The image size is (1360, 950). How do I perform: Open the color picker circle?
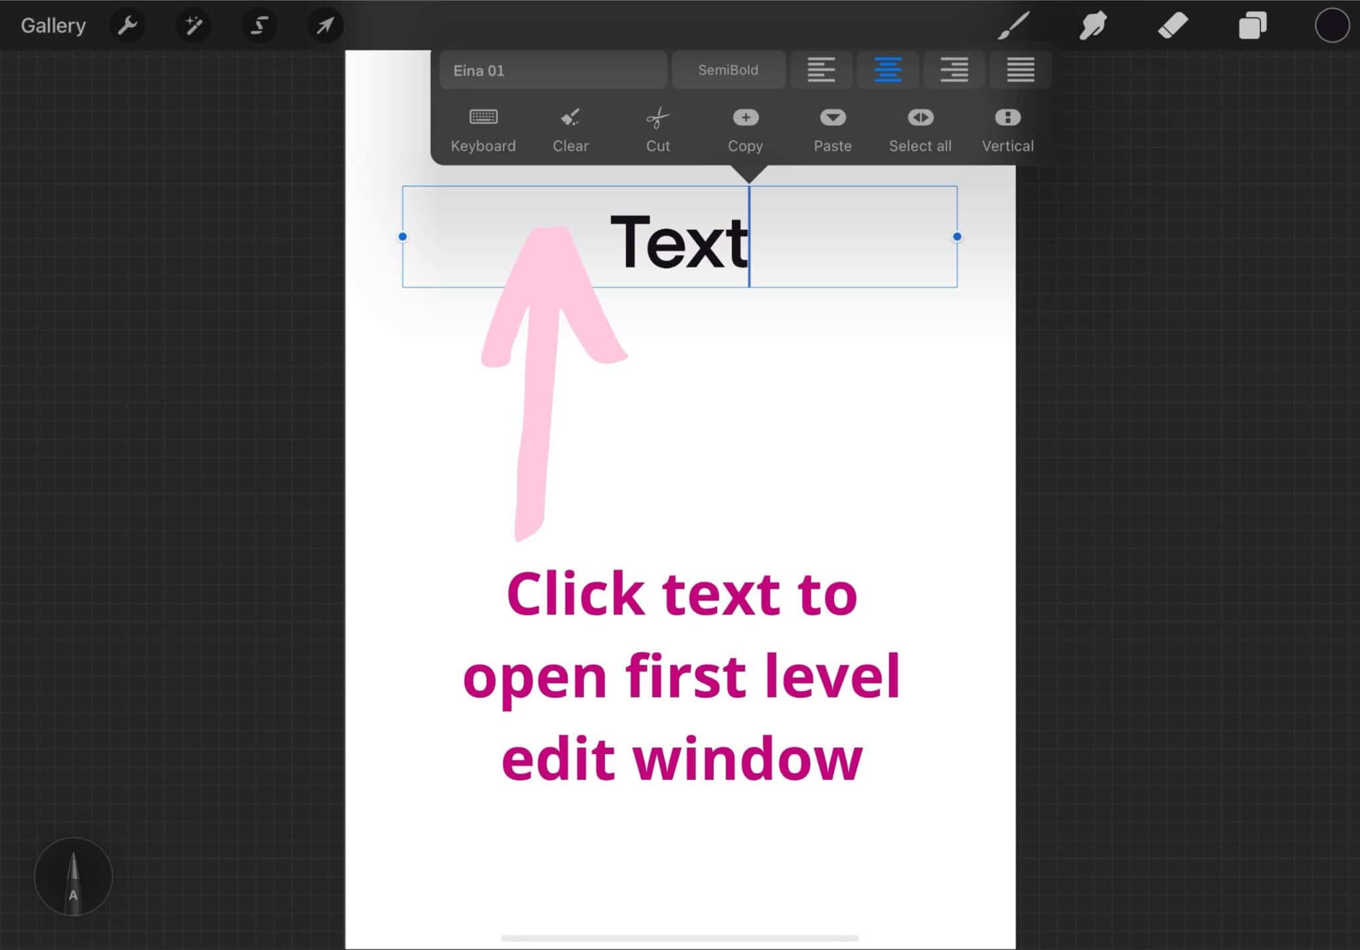click(x=1331, y=25)
